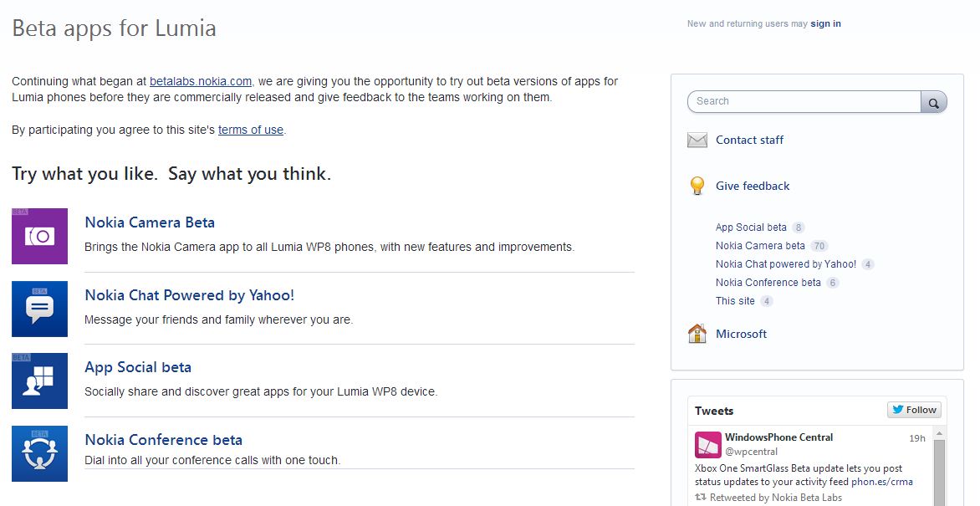
Task: Select This site feedback category
Action: pos(735,301)
